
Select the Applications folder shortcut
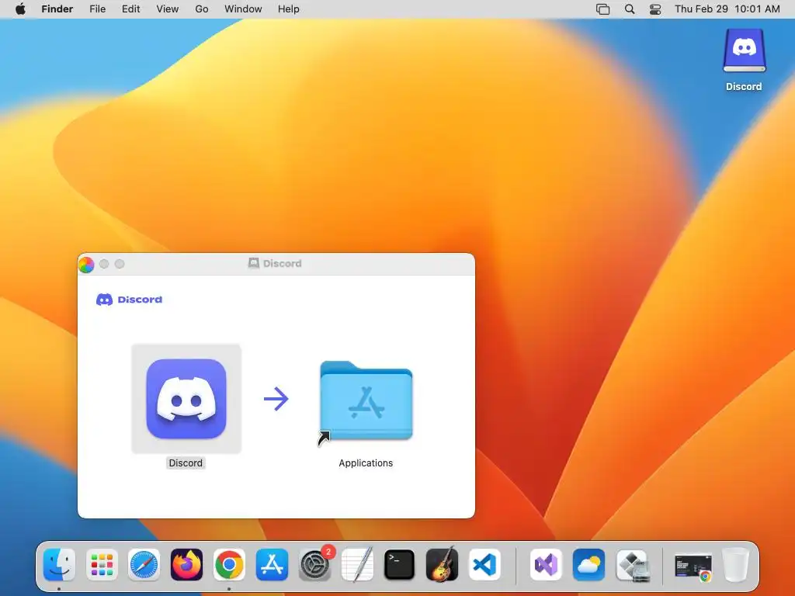pos(366,401)
